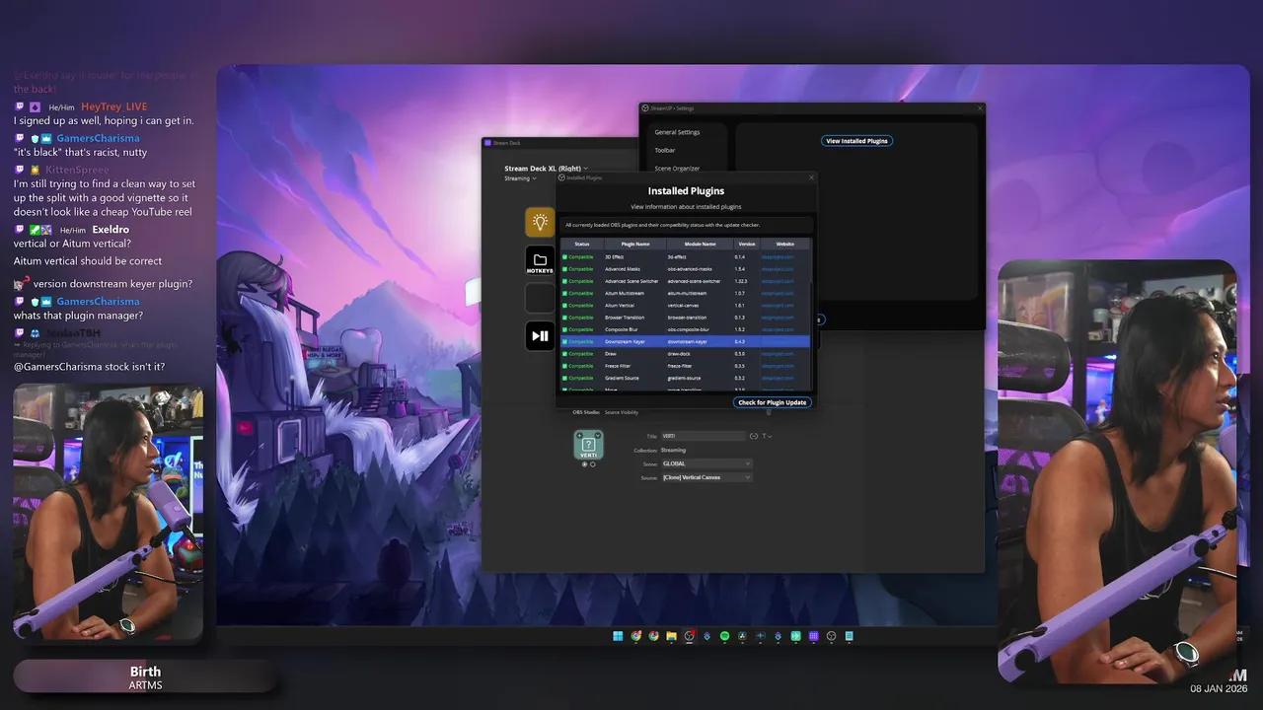Click status checkbox on Downstream Keyer row
The height and width of the screenshot is (710, 1263).
coord(565,341)
